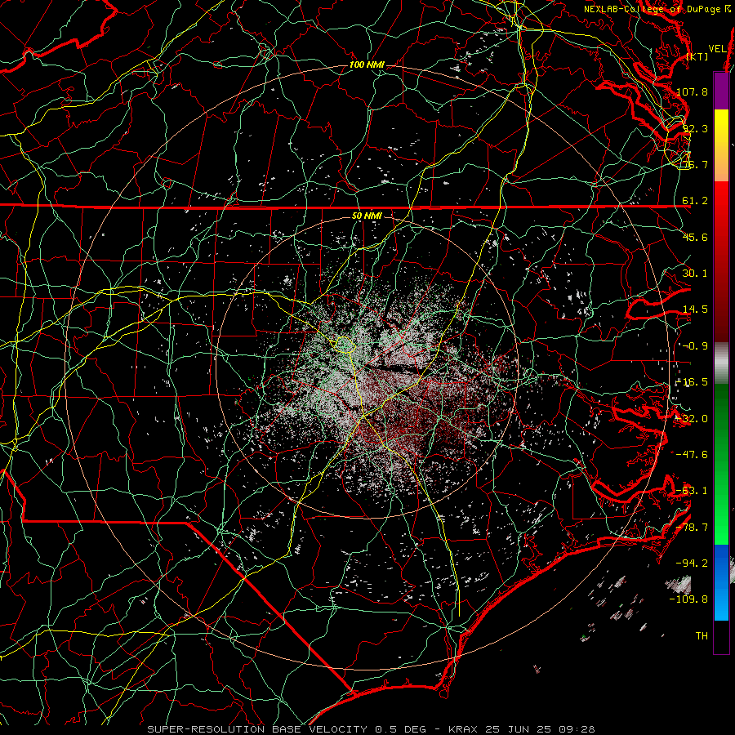This screenshot has width=735, height=735.
Task: Click the -94.2 velocity scale value
Action: pos(692,563)
